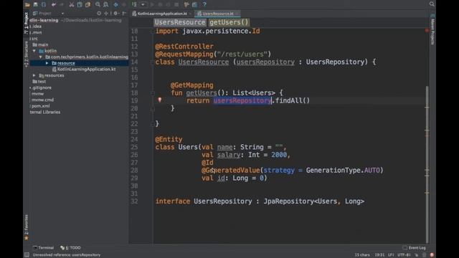Open pom.xml in the project tree
Viewport: 459px width, 258px height.
(x=40, y=106)
